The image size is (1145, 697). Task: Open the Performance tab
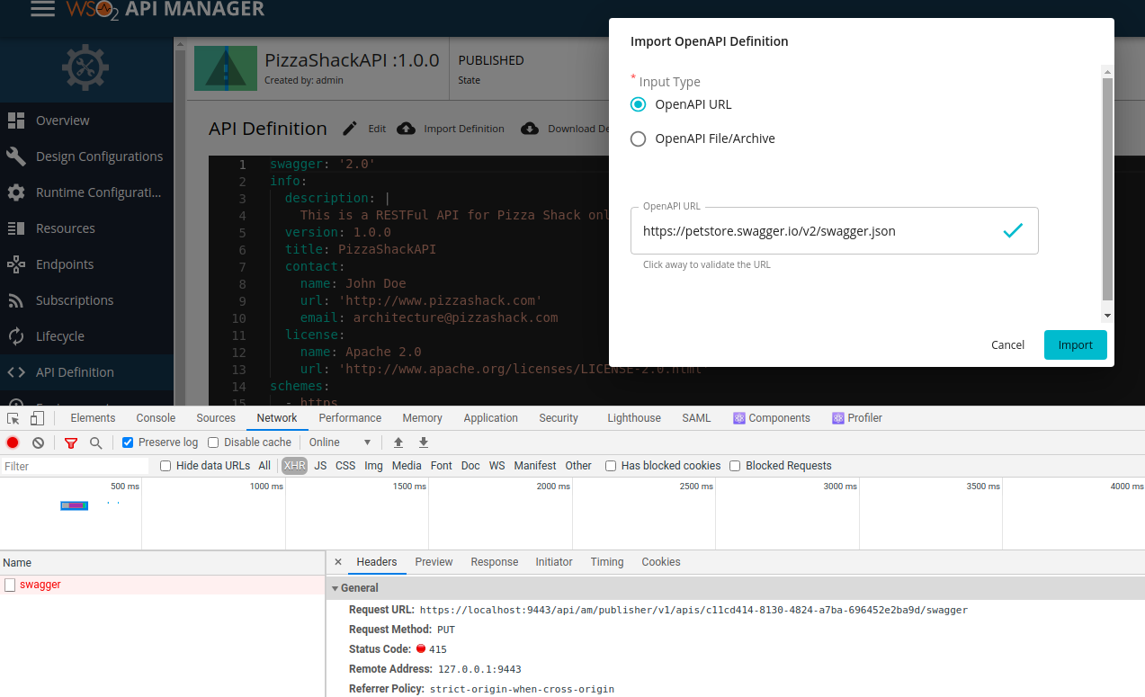click(x=350, y=418)
